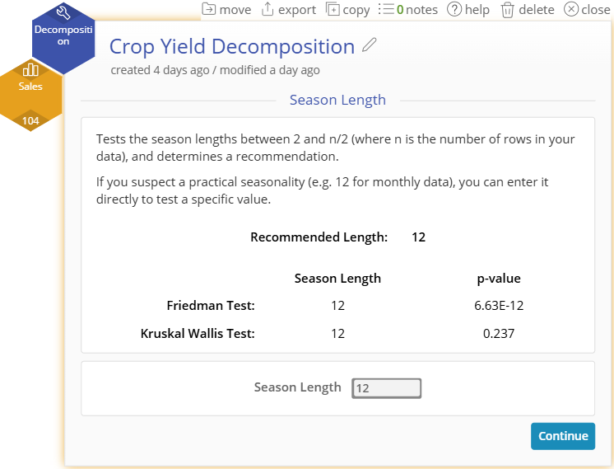
Task: Click the 0 notes label
Action: 417,9
